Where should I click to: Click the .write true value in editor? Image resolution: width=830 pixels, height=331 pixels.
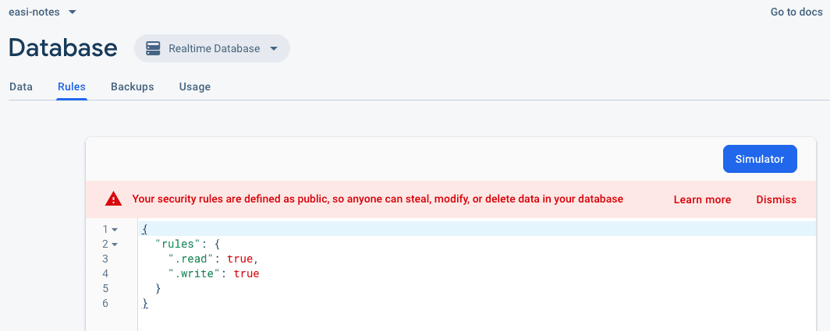coord(247,273)
